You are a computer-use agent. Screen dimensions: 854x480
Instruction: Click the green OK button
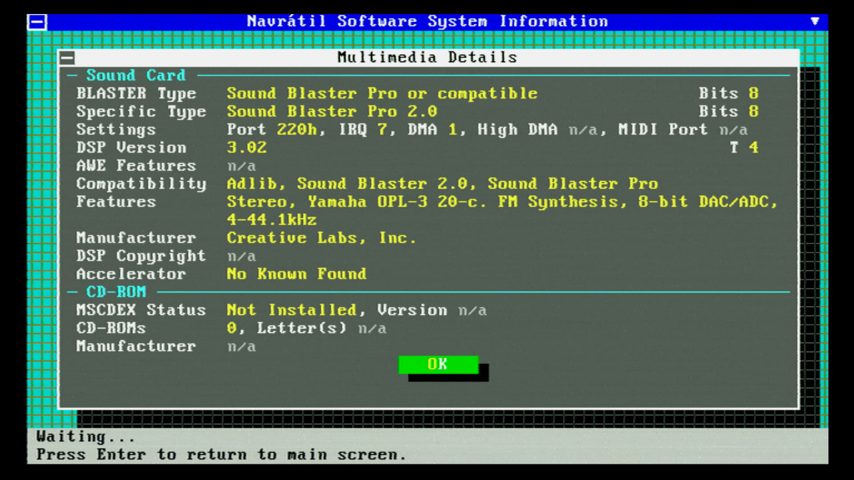point(438,365)
